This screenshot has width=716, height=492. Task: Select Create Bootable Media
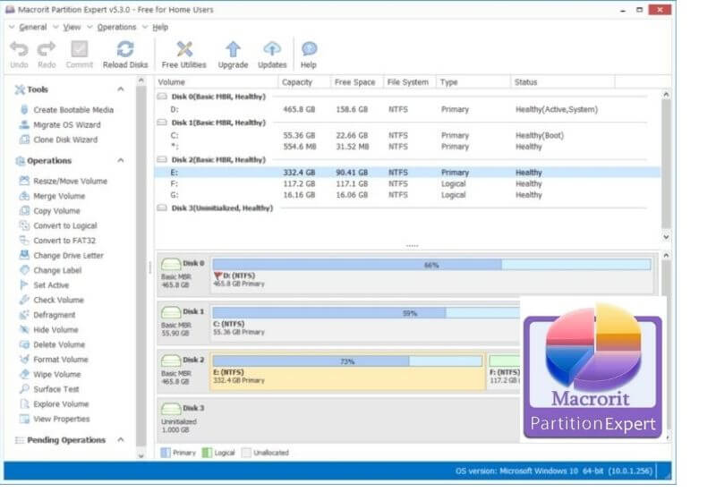[72, 110]
